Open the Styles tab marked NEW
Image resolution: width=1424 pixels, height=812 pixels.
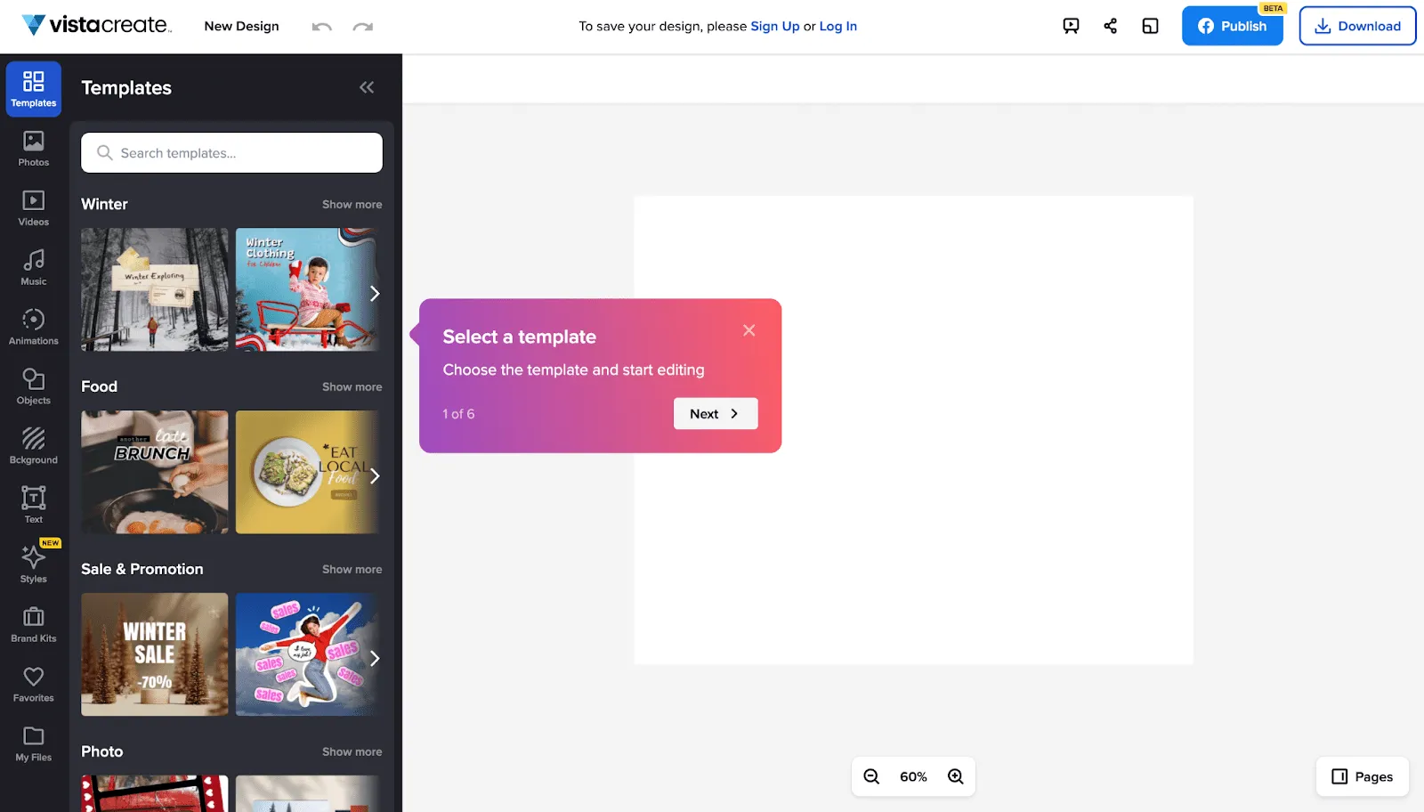34,564
